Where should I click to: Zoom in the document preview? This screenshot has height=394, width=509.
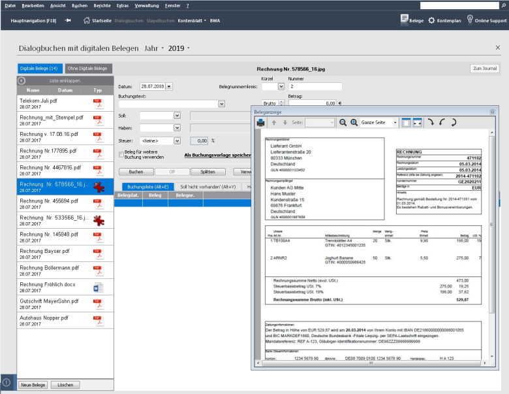pyautogui.click(x=354, y=122)
